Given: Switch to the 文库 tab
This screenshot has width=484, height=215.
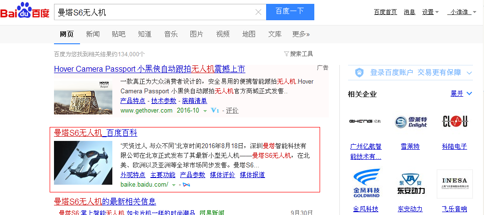Looking at the screenshot, I should coord(275,34).
